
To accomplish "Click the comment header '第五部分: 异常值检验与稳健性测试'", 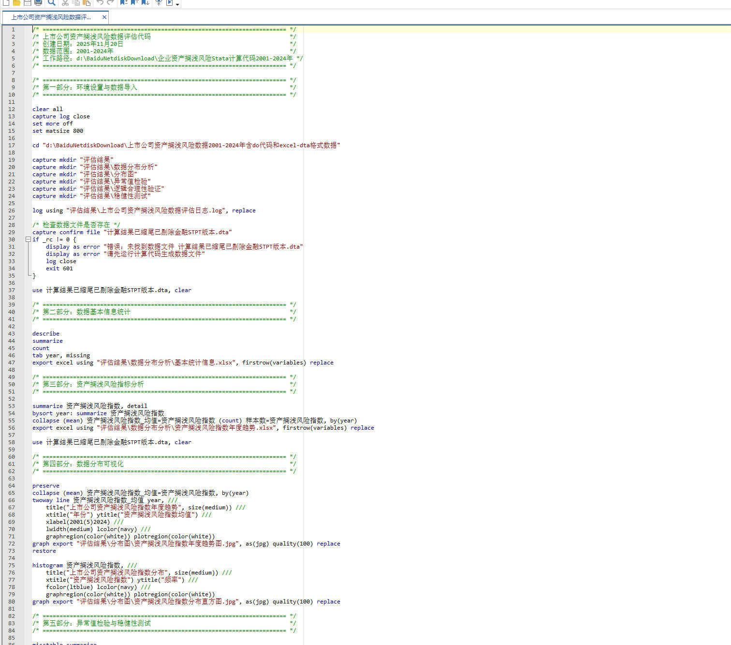I will (x=97, y=623).
